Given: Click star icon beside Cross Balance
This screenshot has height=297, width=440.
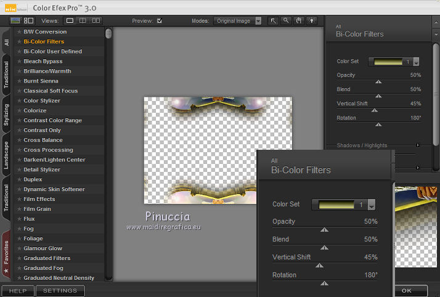Looking at the screenshot, I should 19,140.
